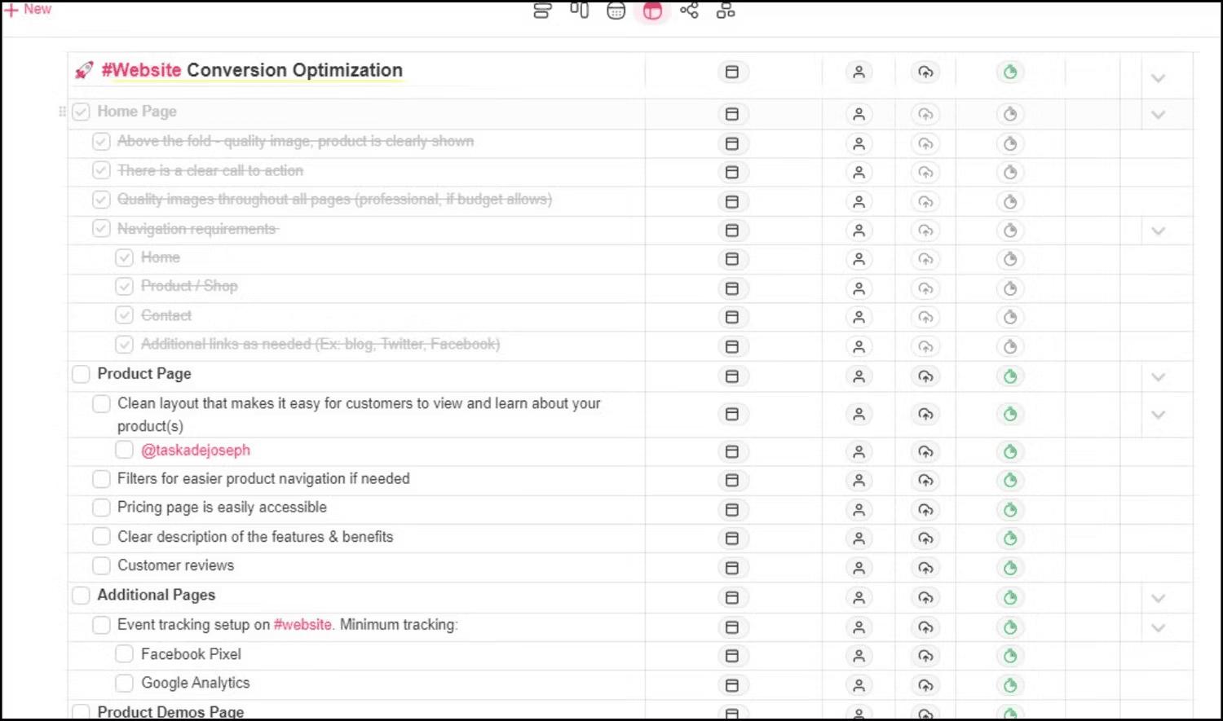Click the rocket emoji in the title
The width and height of the screenshot is (1223, 721).
[84, 70]
